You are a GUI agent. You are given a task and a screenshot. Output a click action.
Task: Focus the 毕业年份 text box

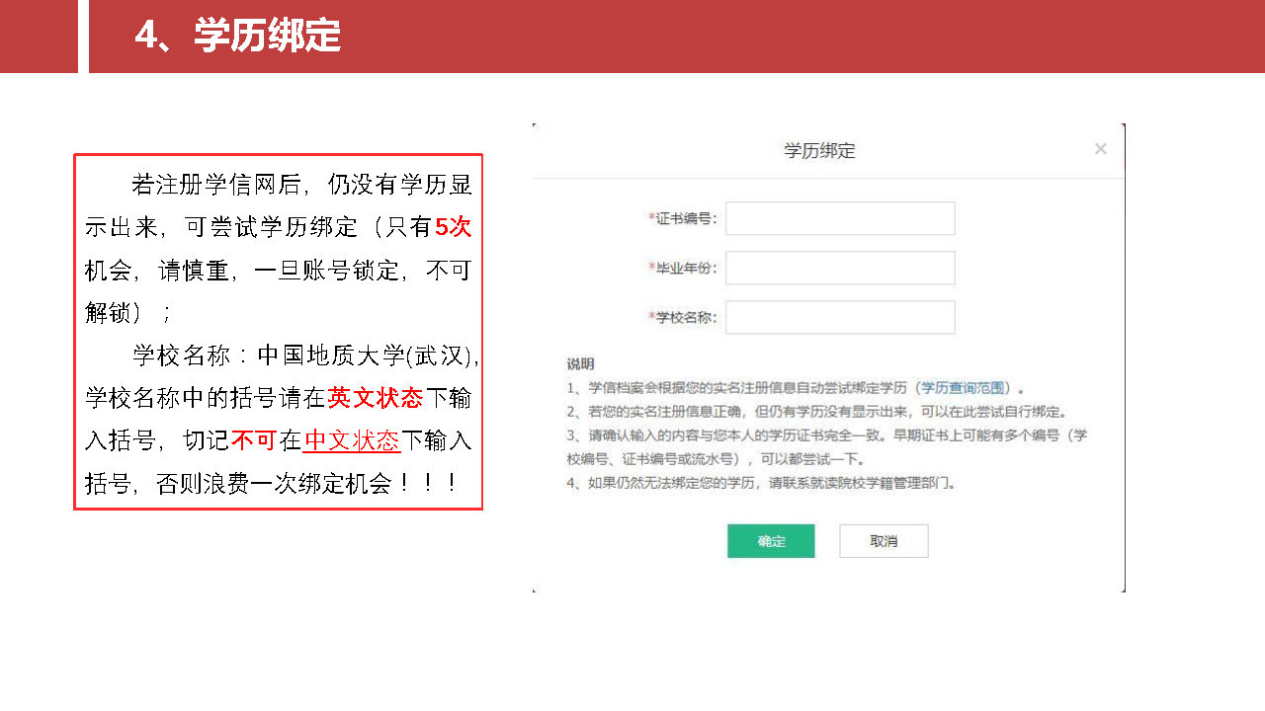tap(840, 268)
